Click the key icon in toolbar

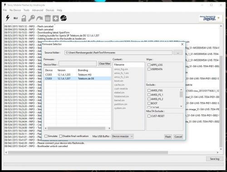click(x=31, y=18)
